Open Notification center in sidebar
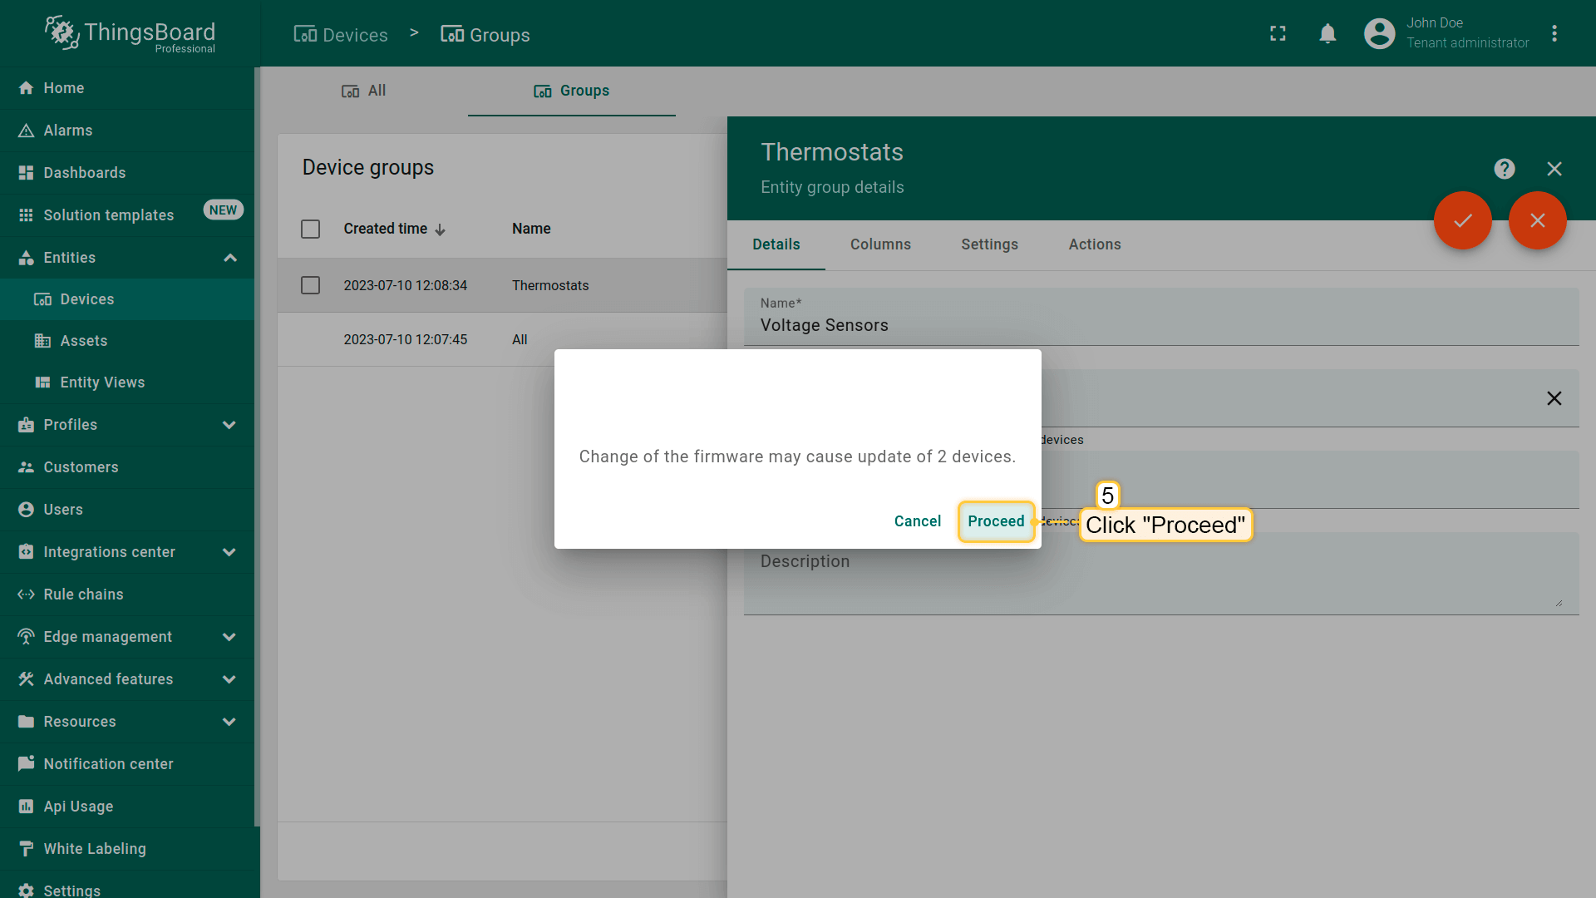The width and height of the screenshot is (1596, 898). [108, 763]
